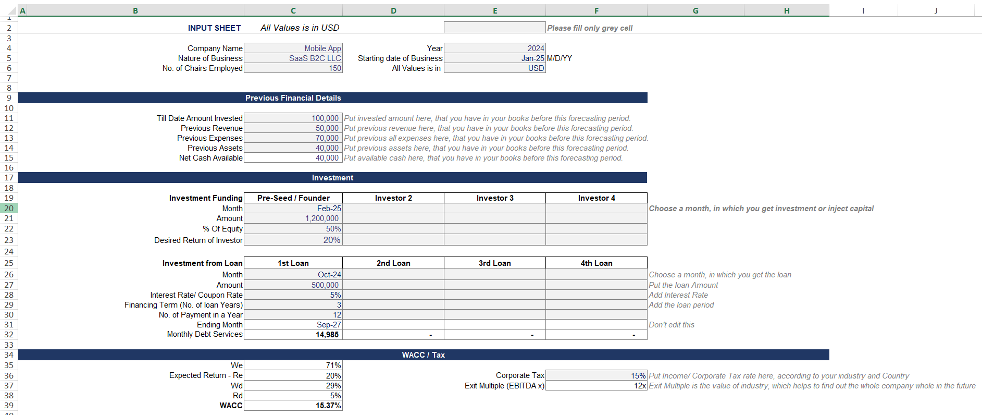
Task: Click Expected Return - Re value 20%
Action: tap(293, 375)
